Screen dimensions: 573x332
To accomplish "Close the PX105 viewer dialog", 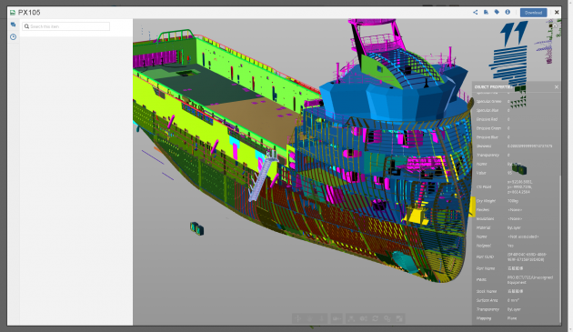I will click(x=557, y=12).
